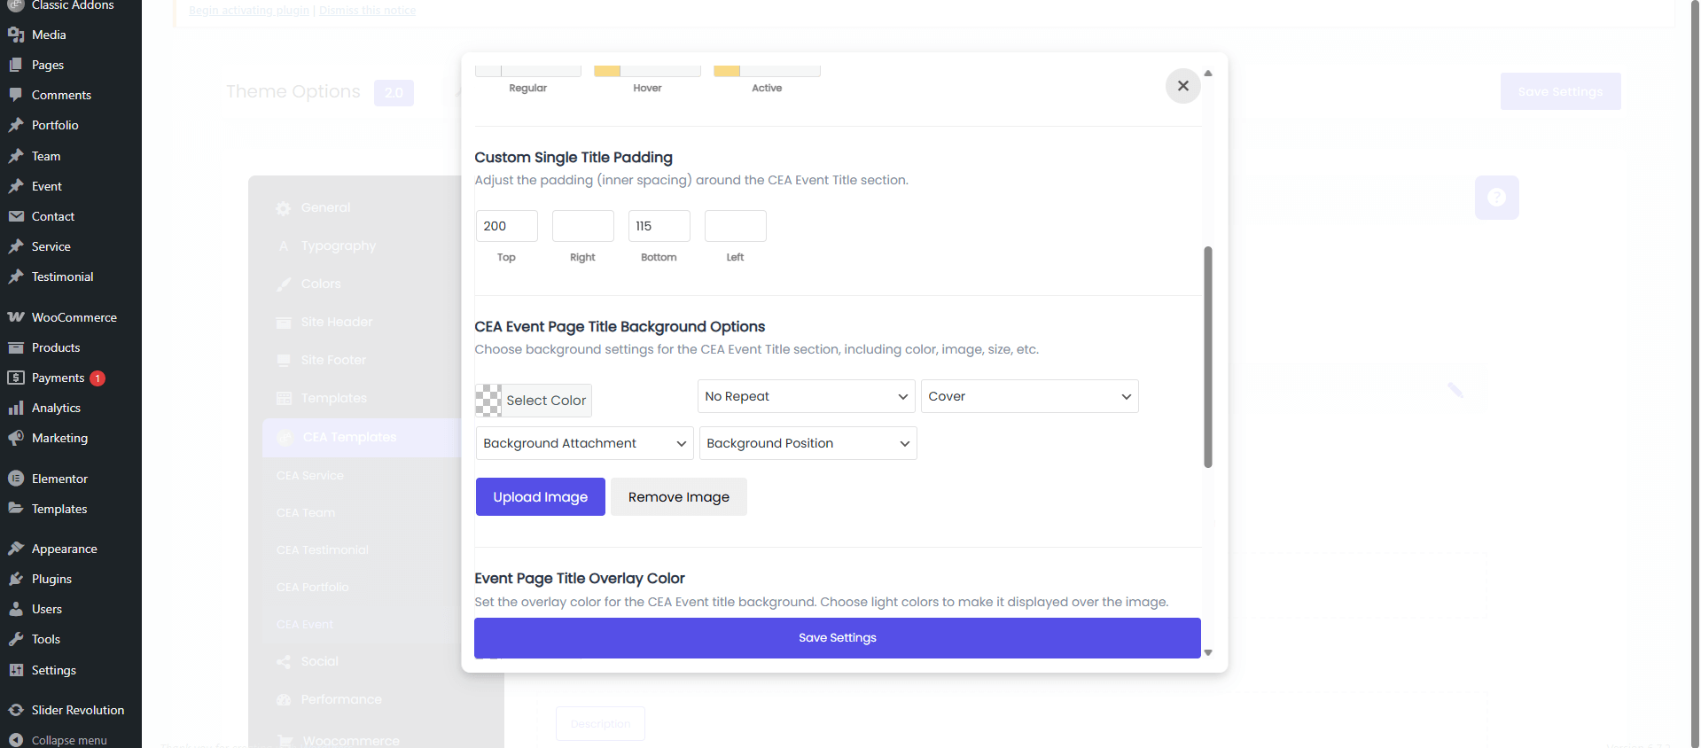Click the Marketing megaphone icon

pyautogui.click(x=16, y=438)
